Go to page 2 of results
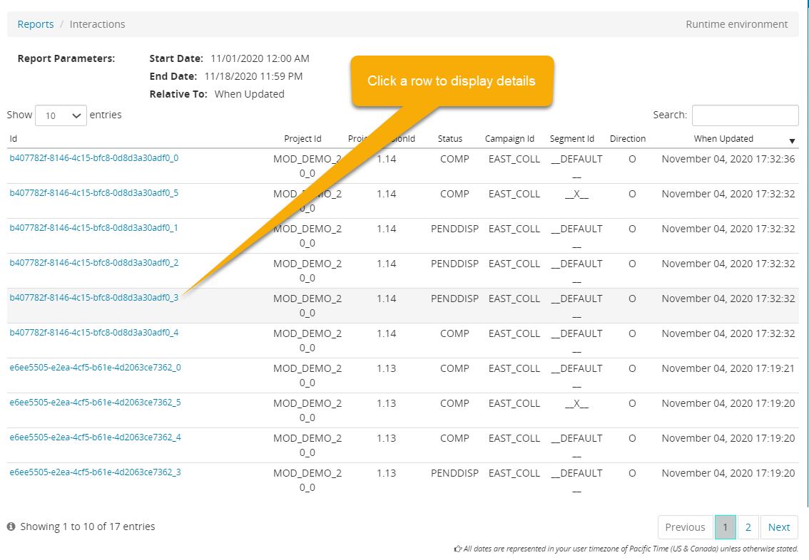 click(x=748, y=527)
